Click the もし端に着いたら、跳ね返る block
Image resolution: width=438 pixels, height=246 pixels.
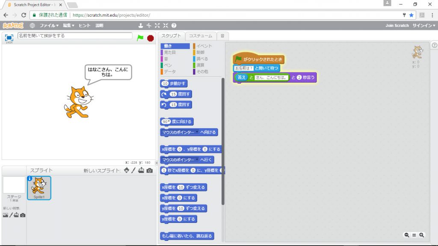(187, 236)
